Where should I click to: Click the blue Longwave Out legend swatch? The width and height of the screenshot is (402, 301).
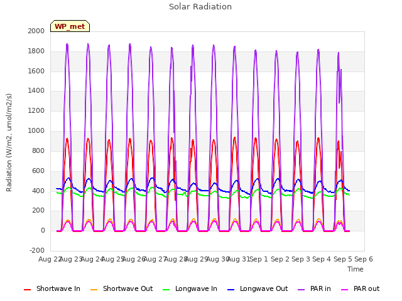point(231,290)
